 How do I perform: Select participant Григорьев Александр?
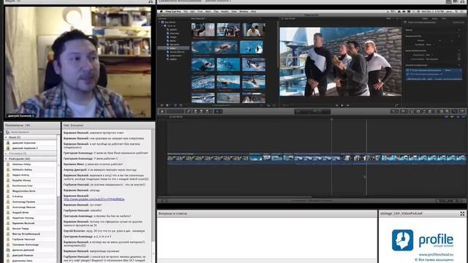pos(26,245)
